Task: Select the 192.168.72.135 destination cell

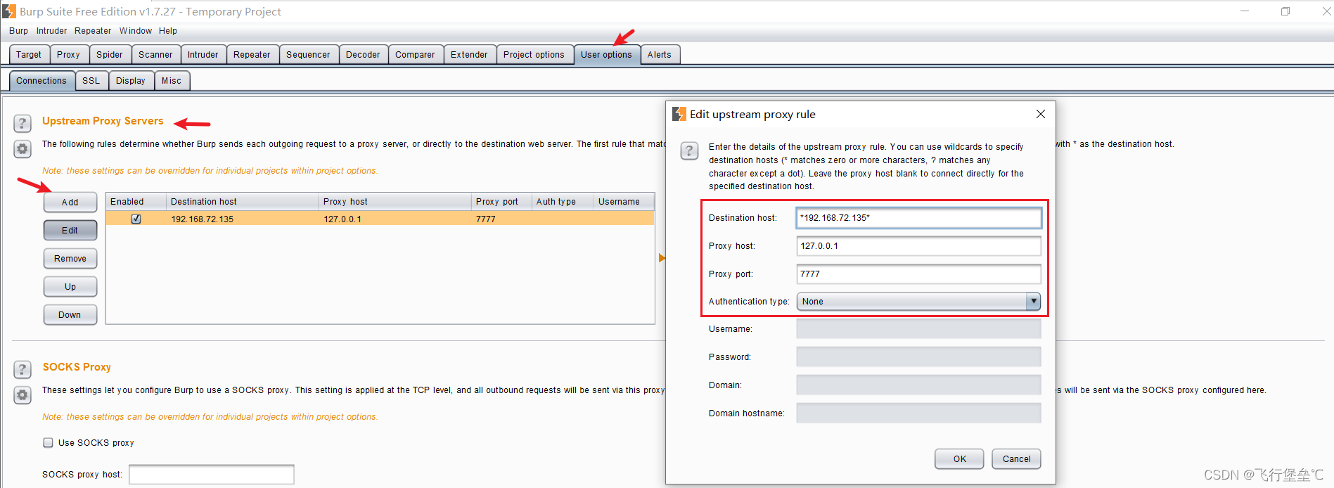Action: pyautogui.click(x=242, y=219)
